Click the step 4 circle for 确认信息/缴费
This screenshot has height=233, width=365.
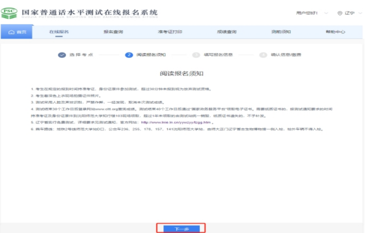pyautogui.click(x=263, y=55)
